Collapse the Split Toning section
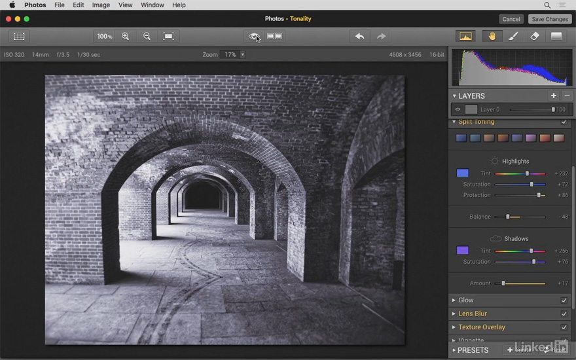The height and width of the screenshot is (360, 576). pyautogui.click(x=454, y=122)
